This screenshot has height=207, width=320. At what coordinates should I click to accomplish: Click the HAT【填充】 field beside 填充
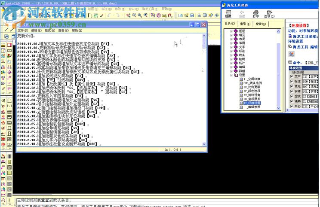coord(310,86)
